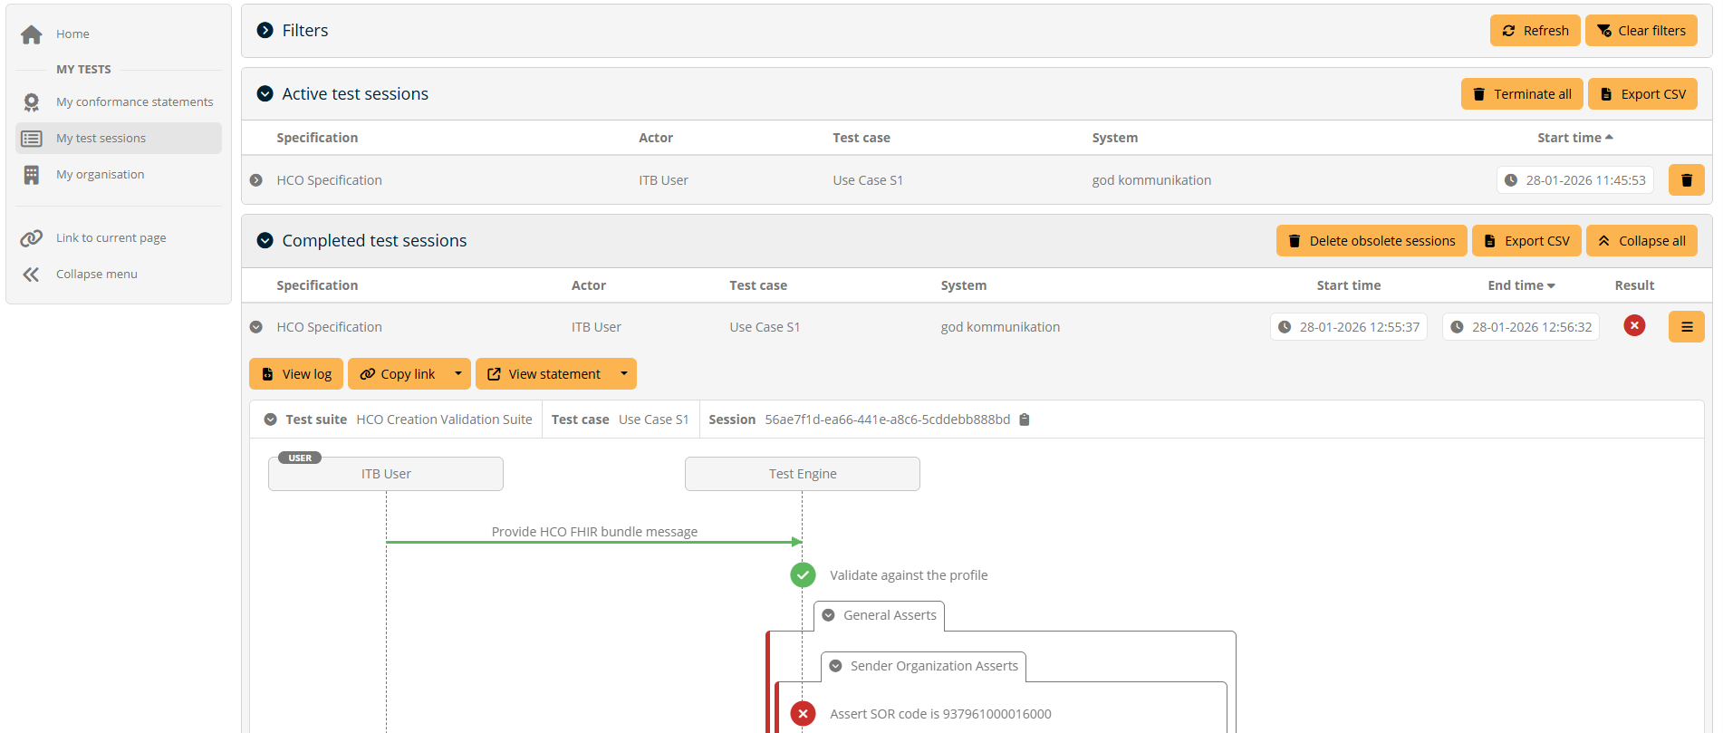
Task: Click the conformance statements badge icon
Action: tap(32, 102)
